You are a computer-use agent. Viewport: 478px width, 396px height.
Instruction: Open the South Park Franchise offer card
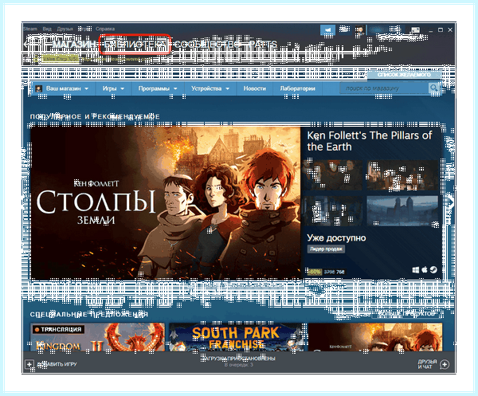(237, 337)
